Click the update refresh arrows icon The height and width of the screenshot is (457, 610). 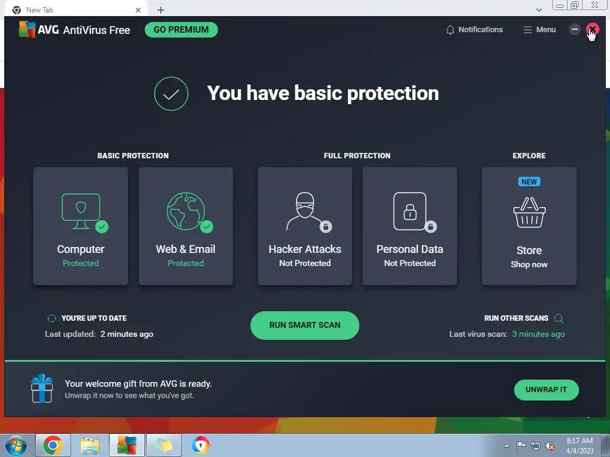click(52, 318)
